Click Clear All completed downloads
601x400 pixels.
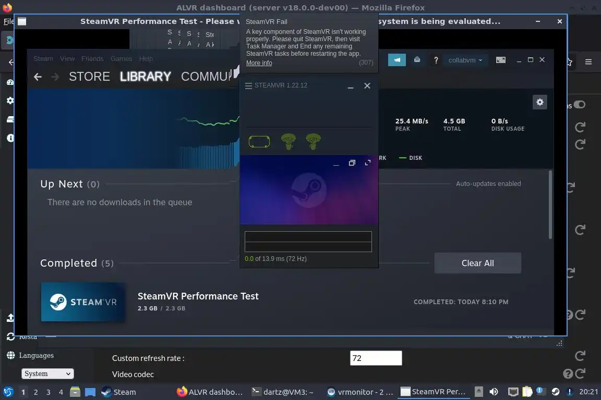[x=477, y=263]
